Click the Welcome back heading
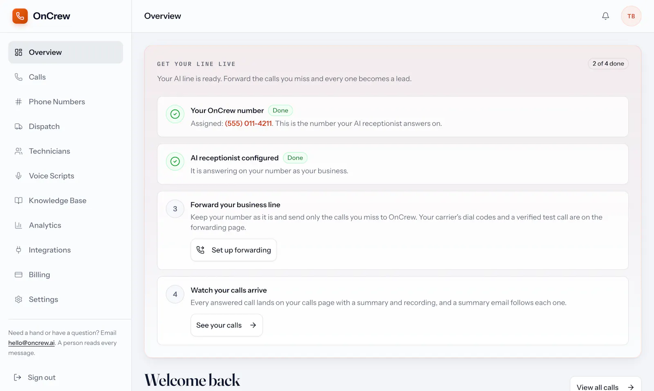The image size is (654, 391). 192,380
